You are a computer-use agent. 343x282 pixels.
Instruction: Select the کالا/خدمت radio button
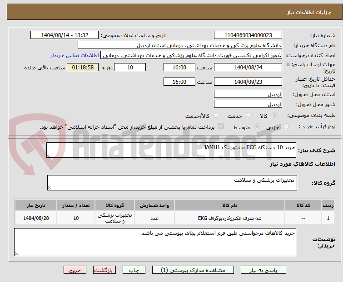[216, 115]
